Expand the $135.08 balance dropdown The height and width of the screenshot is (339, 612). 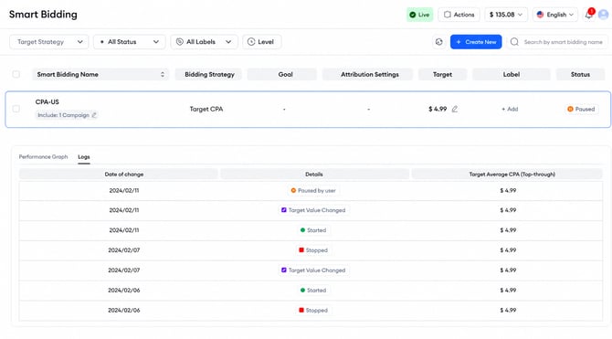[x=506, y=15]
